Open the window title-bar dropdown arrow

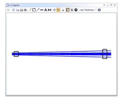pos(104,5)
